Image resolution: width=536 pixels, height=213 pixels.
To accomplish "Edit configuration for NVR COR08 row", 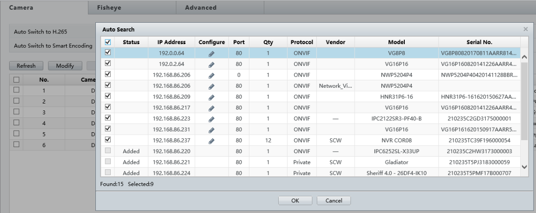I will 212,139.
